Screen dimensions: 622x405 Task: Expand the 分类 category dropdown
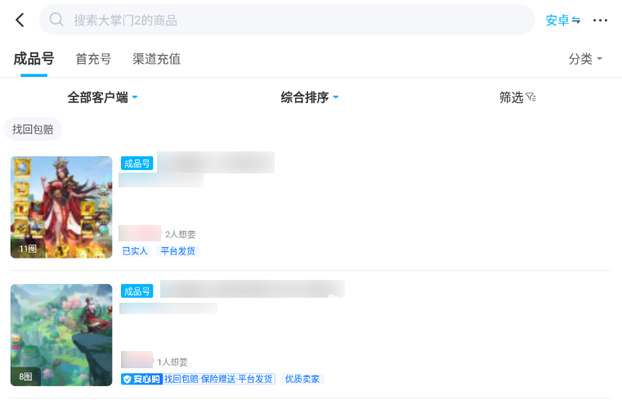585,59
